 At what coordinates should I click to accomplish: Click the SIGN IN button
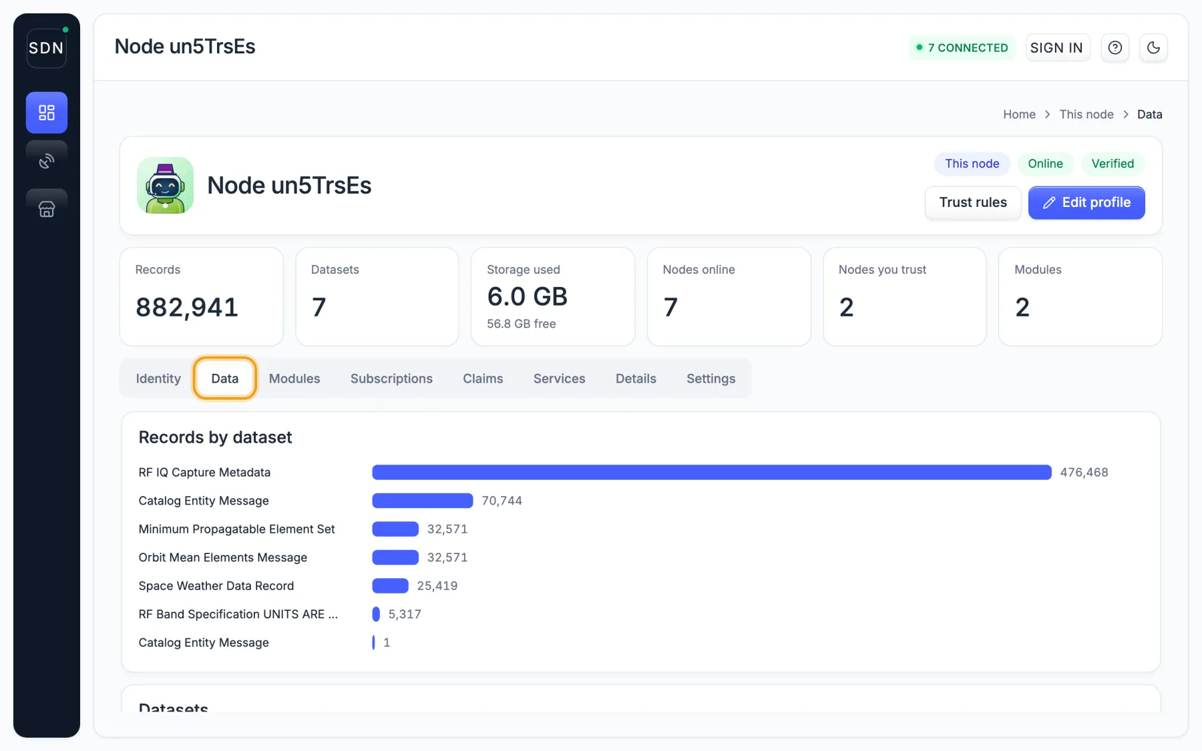[x=1058, y=48]
